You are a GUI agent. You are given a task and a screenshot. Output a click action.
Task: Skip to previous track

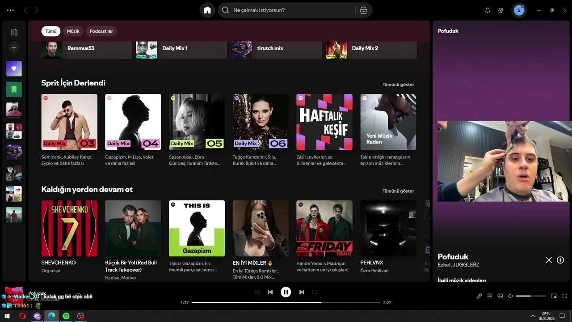(x=270, y=292)
